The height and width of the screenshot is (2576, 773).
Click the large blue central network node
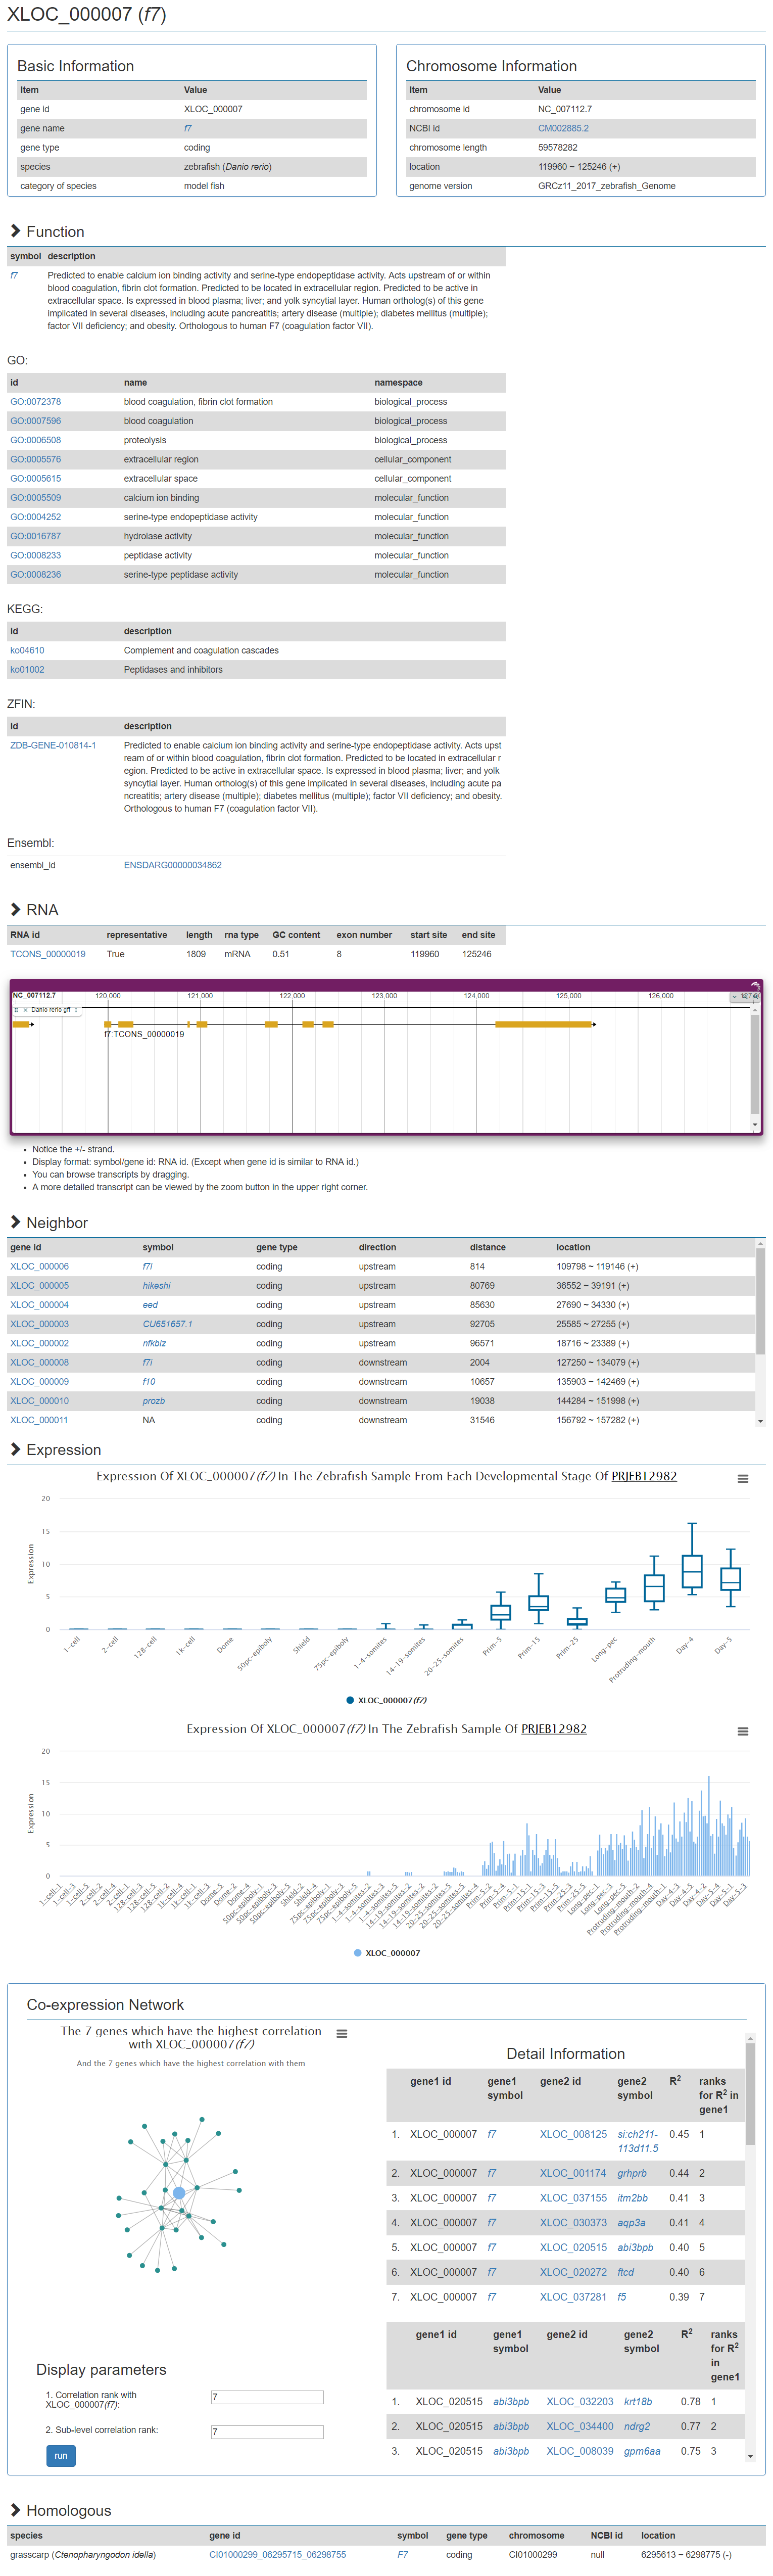pyautogui.click(x=179, y=2192)
